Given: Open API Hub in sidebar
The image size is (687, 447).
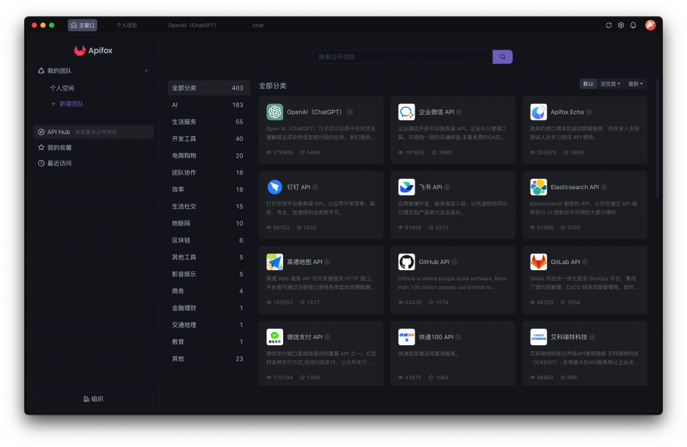Looking at the screenshot, I should [93, 132].
